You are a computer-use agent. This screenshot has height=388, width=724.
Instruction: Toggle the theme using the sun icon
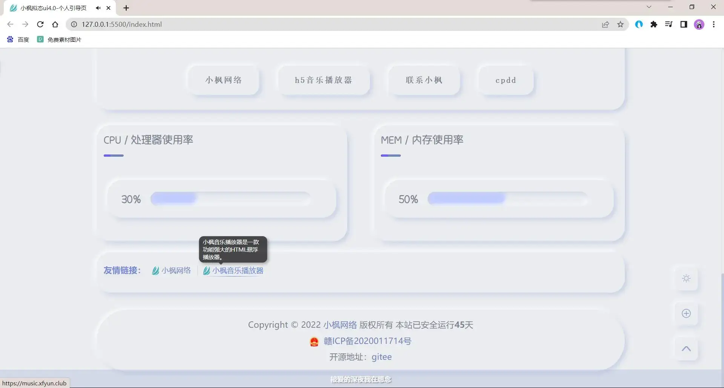(x=686, y=278)
